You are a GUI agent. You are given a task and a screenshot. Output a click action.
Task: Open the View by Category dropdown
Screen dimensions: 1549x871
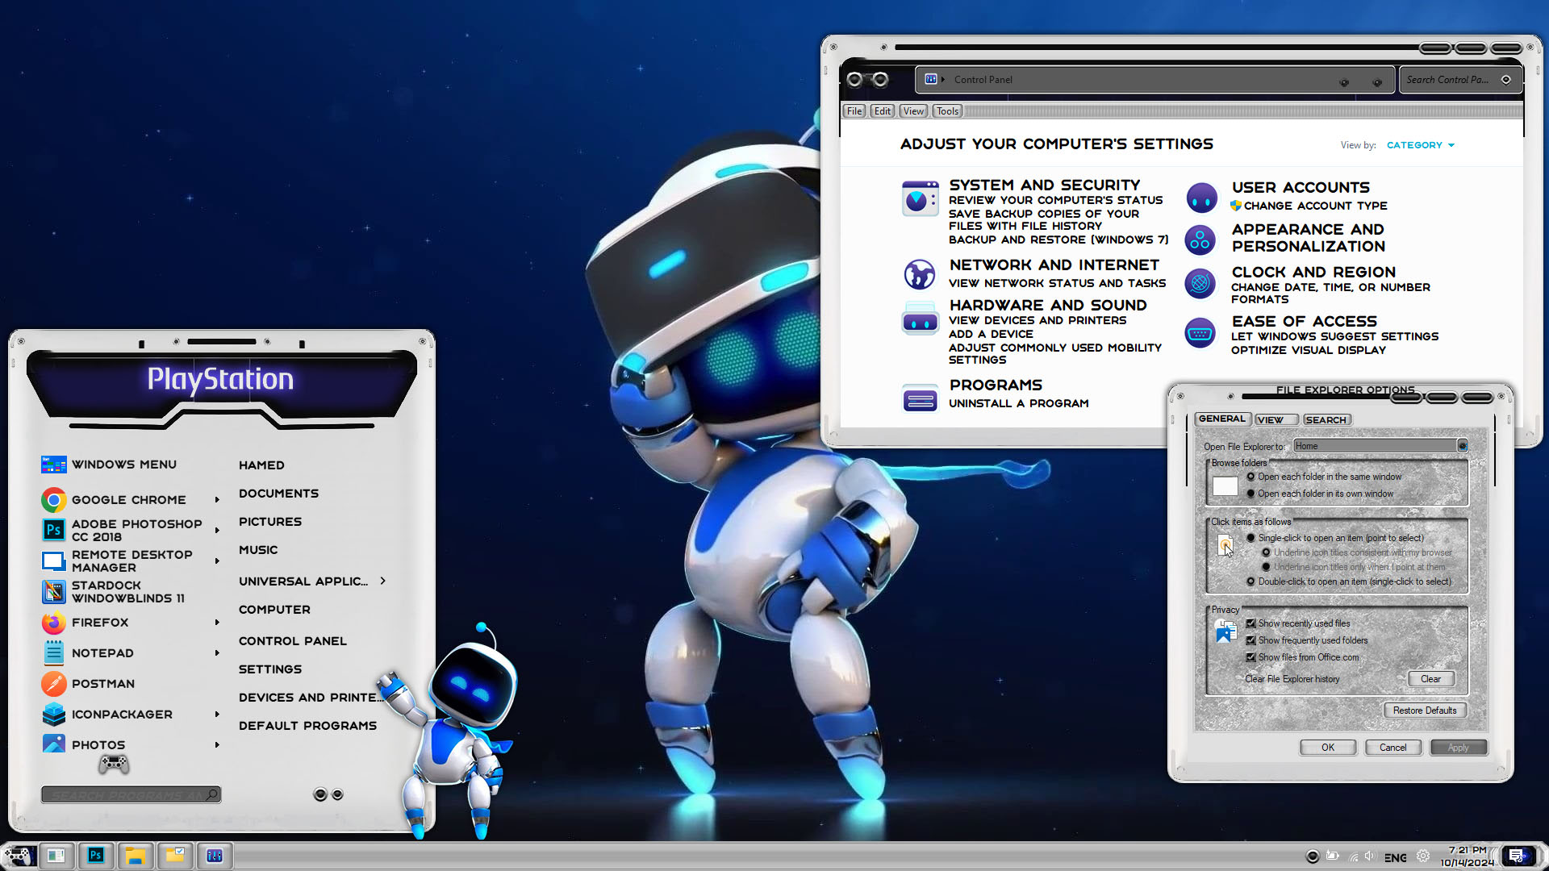click(1420, 145)
